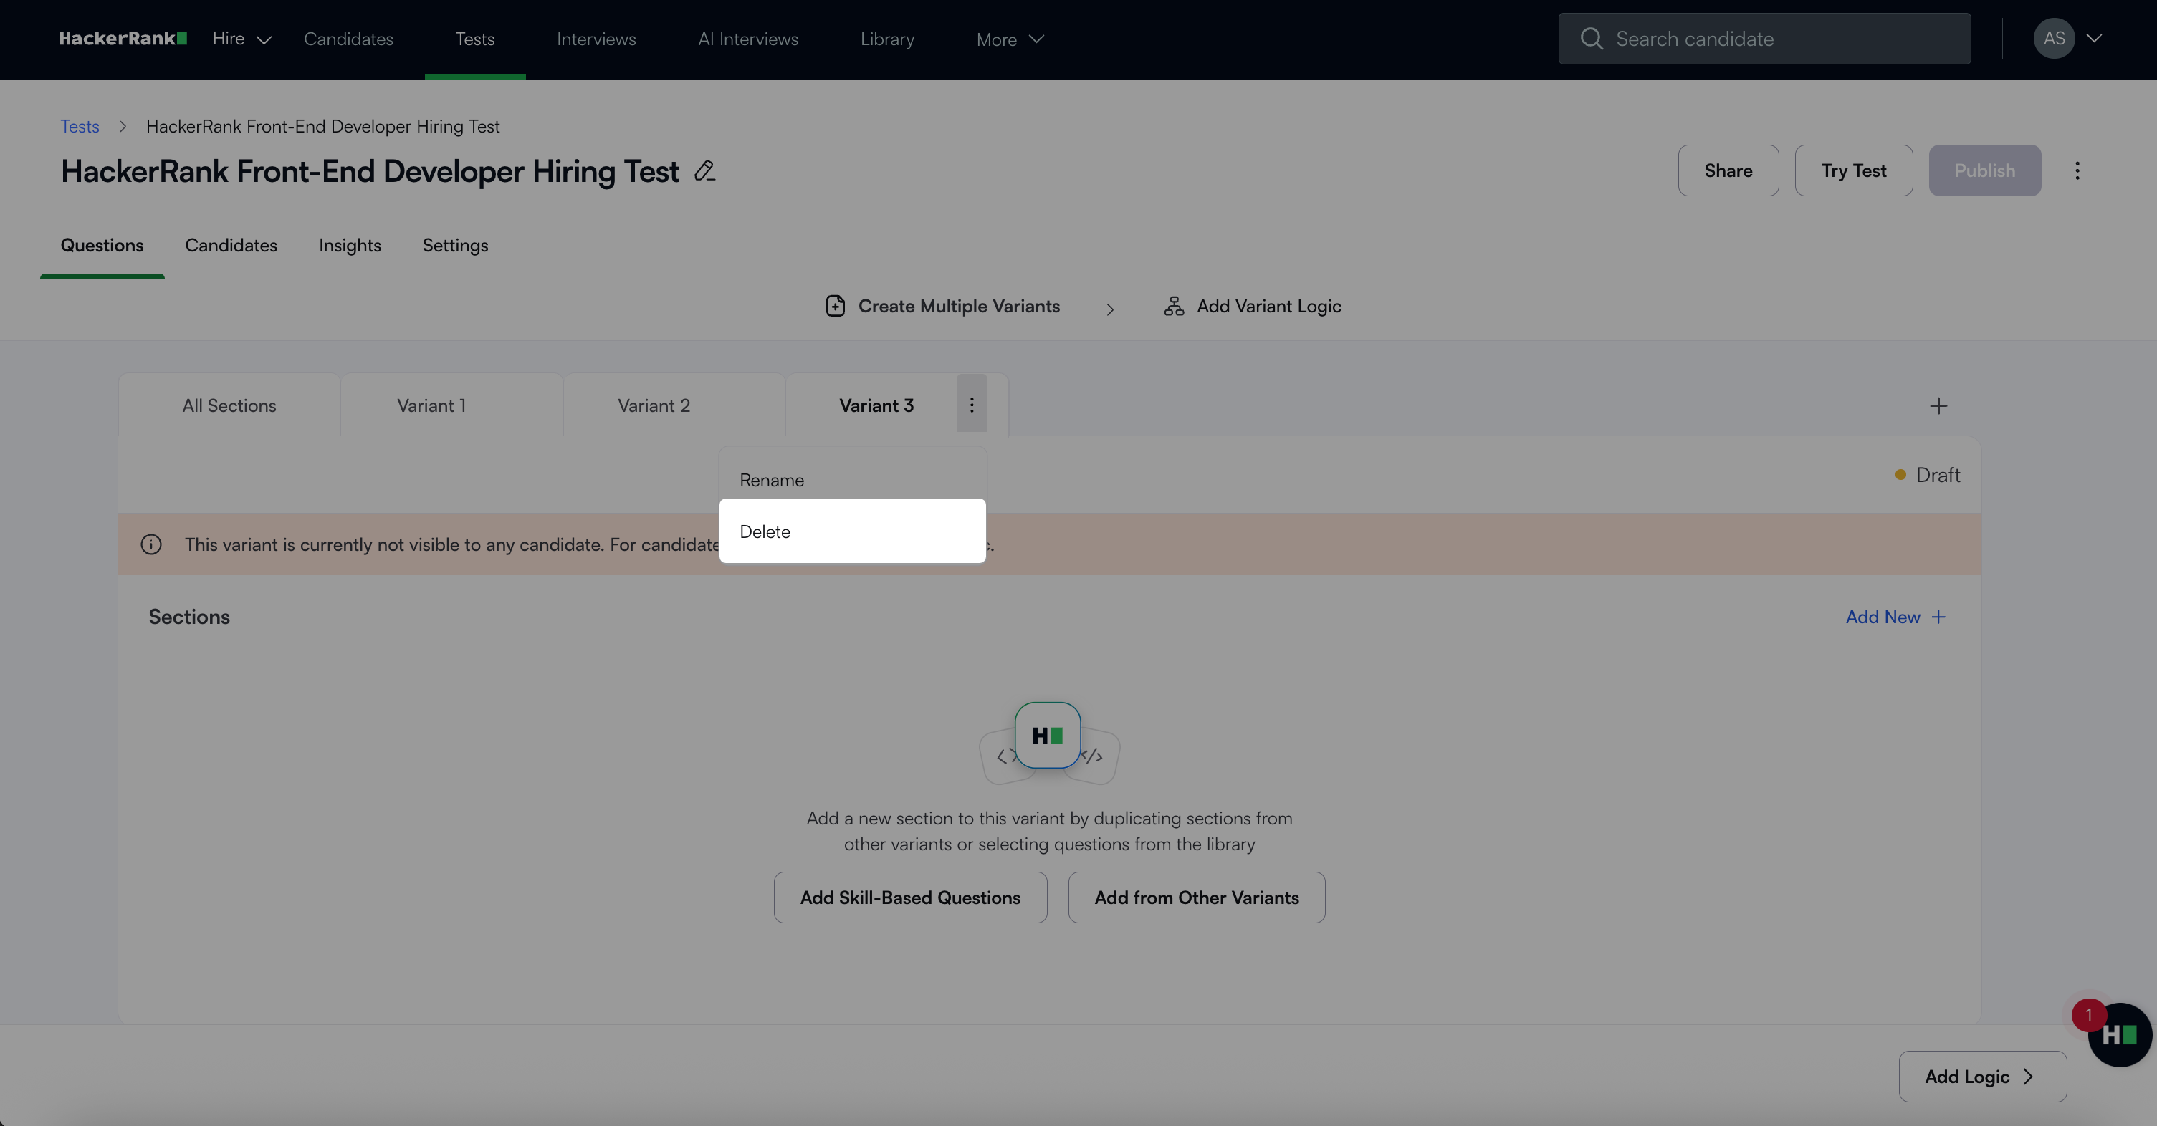Click the HackerRank logo in header
This screenshot has width=2157, height=1126.
[123, 39]
